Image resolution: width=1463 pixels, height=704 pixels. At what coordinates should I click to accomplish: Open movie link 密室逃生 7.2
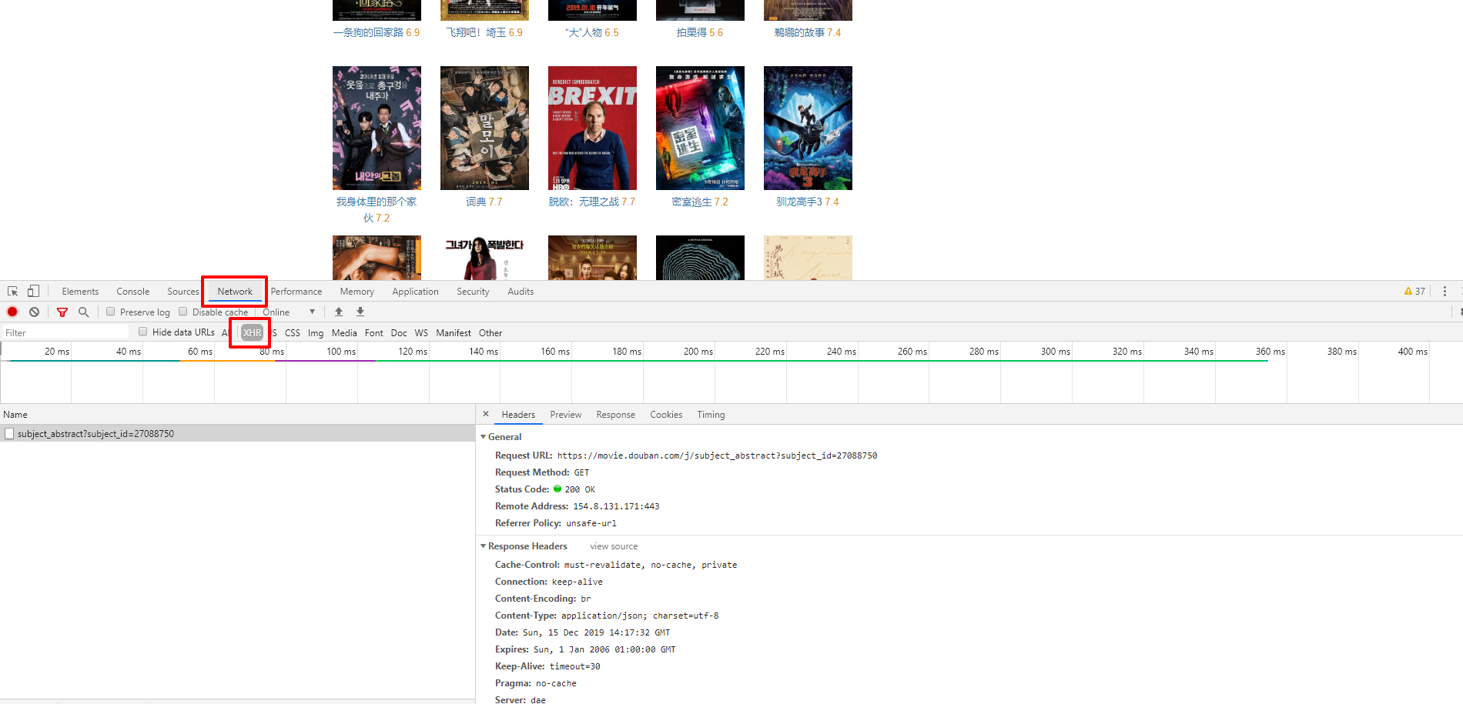click(x=700, y=202)
